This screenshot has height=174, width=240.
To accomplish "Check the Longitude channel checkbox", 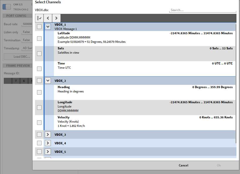I will (x=39, y=108).
